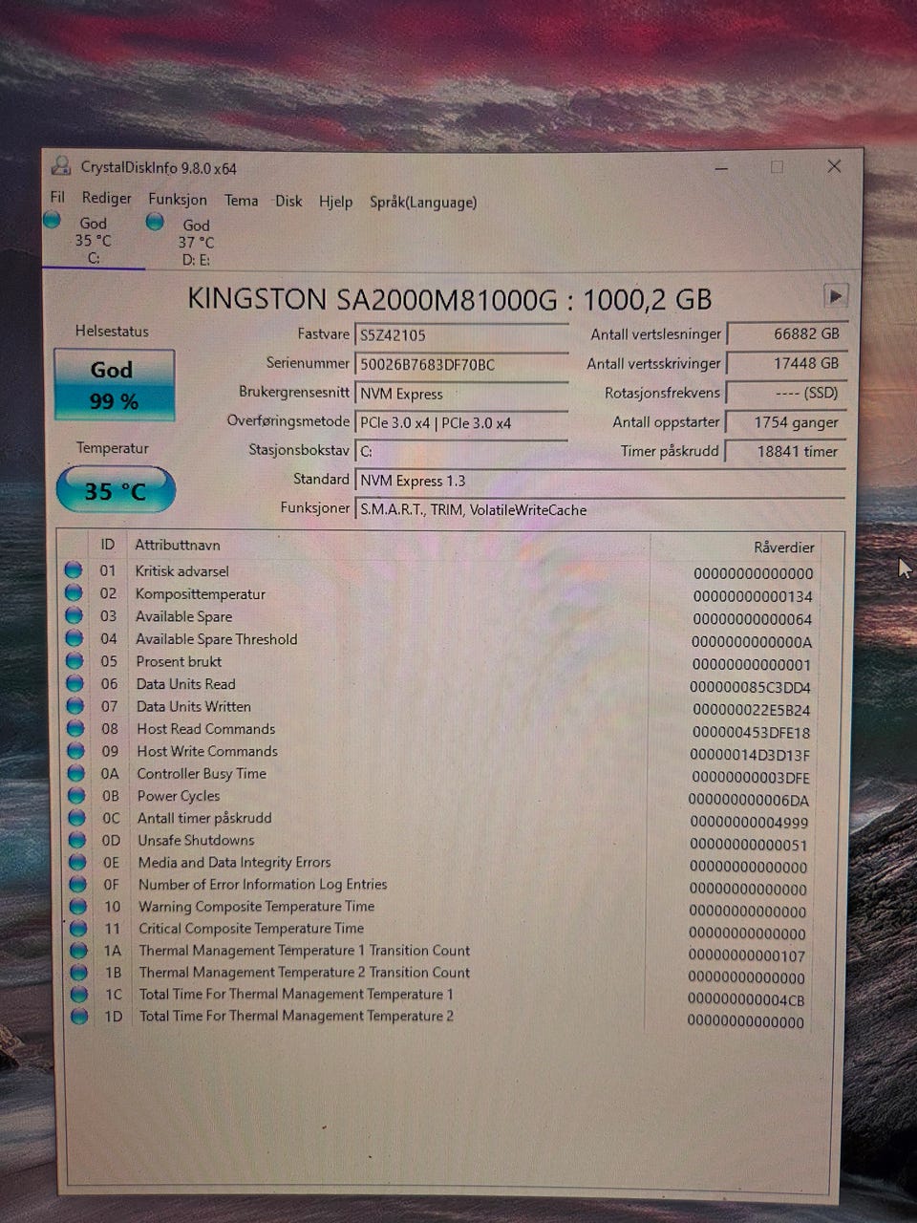
Task: Click the status icon for Host Read Commands
Action: 75,728
